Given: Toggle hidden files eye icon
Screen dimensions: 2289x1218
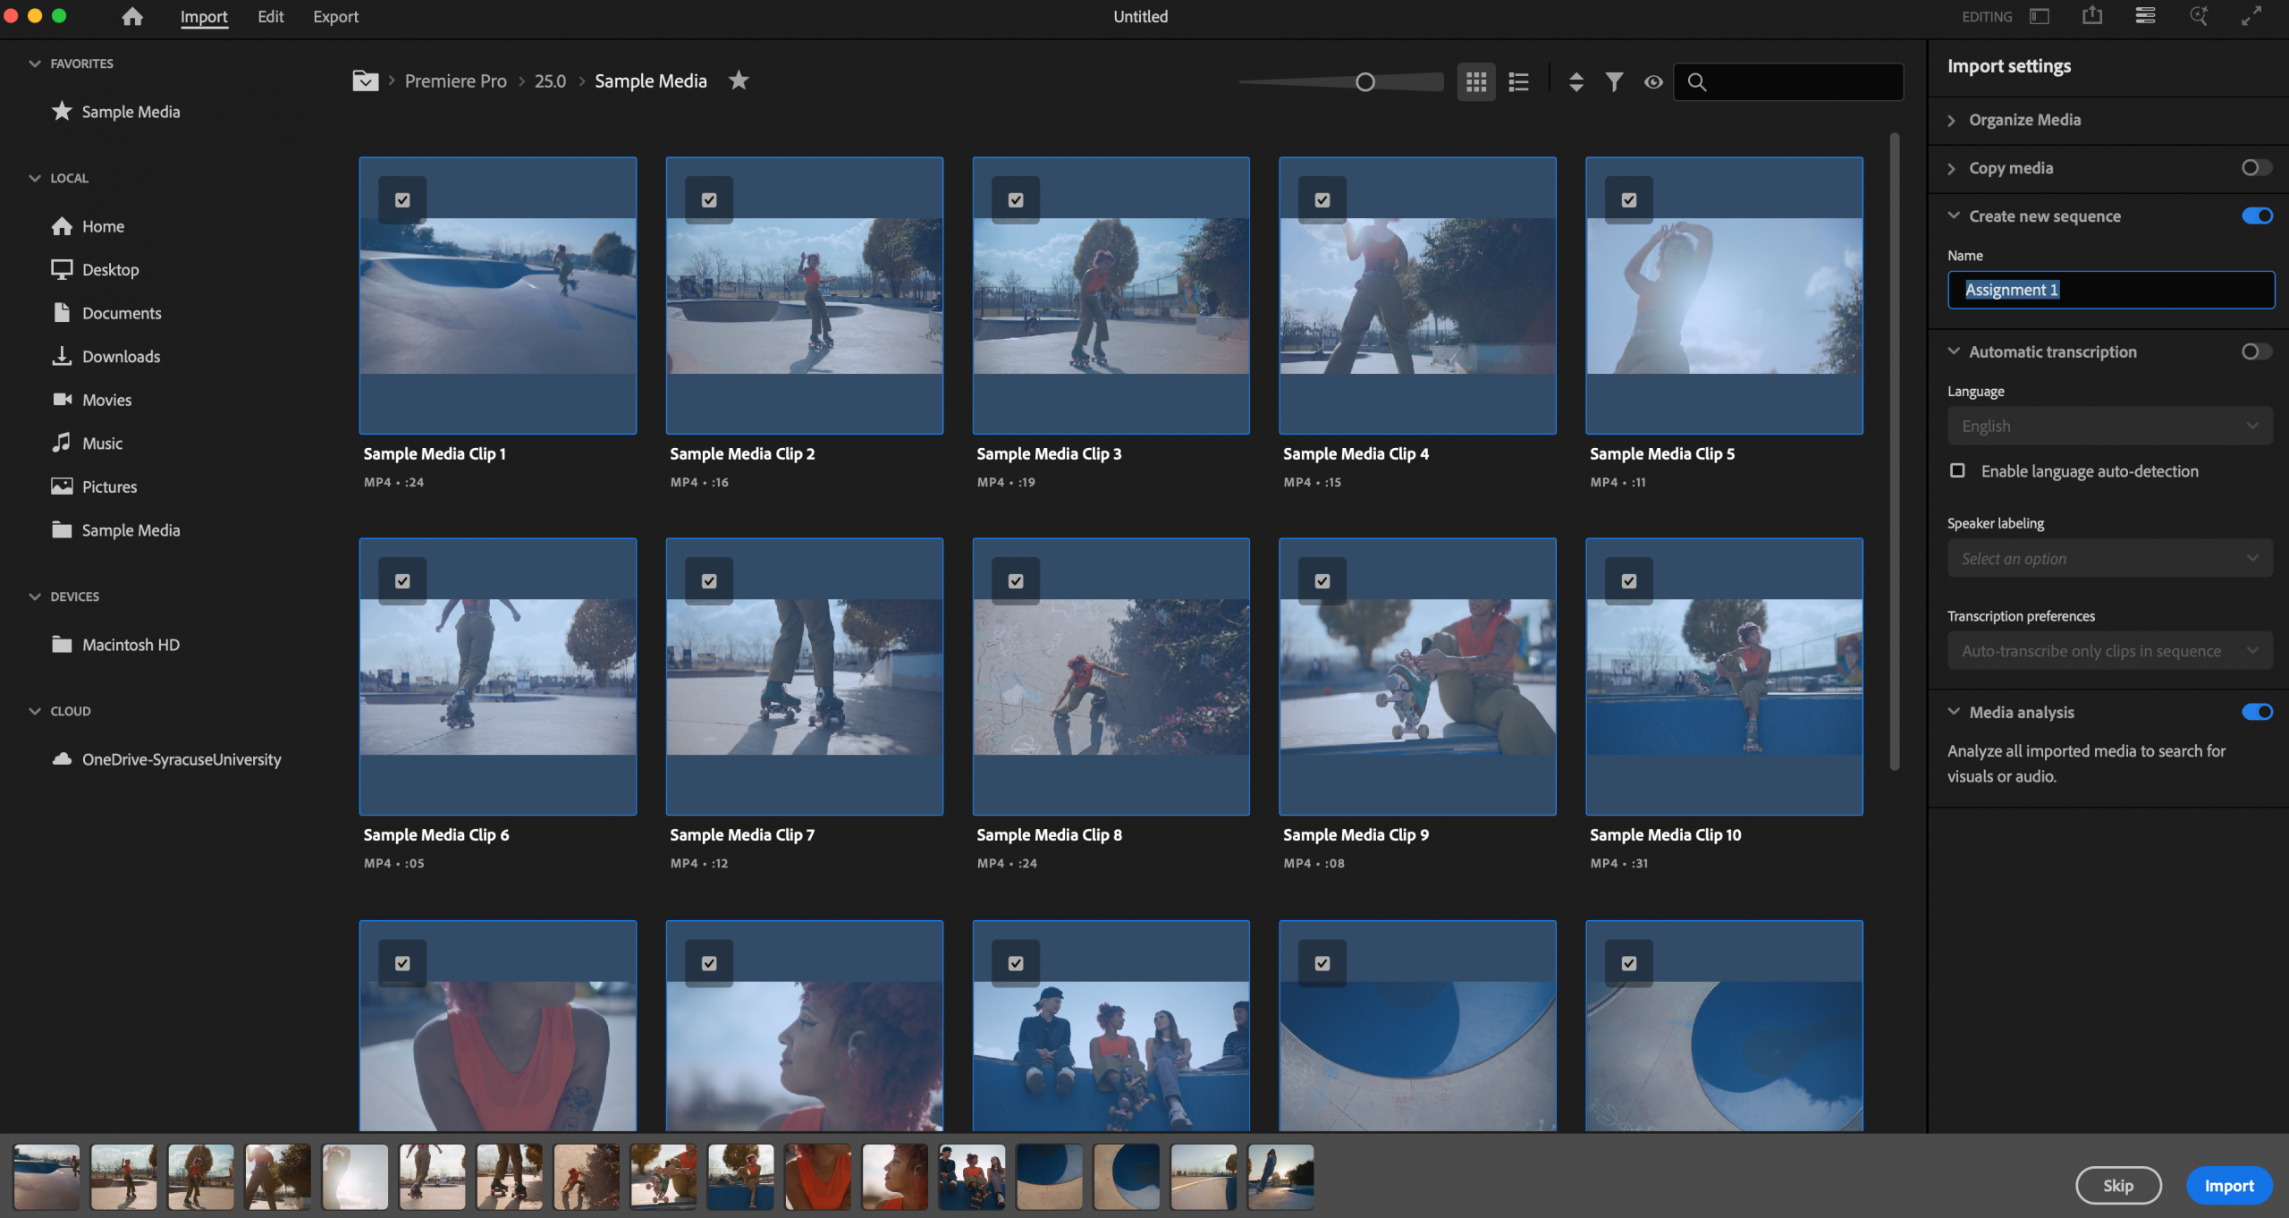Looking at the screenshot, I should [x=1653, y=82].
